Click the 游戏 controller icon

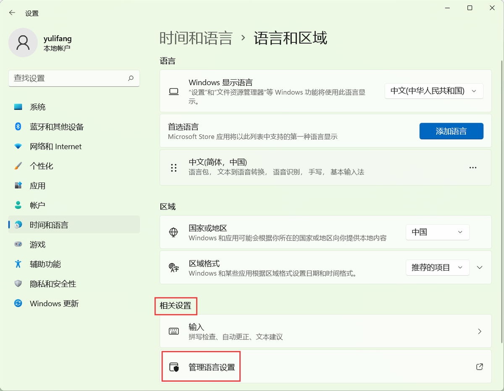click(x=18, y=244)
